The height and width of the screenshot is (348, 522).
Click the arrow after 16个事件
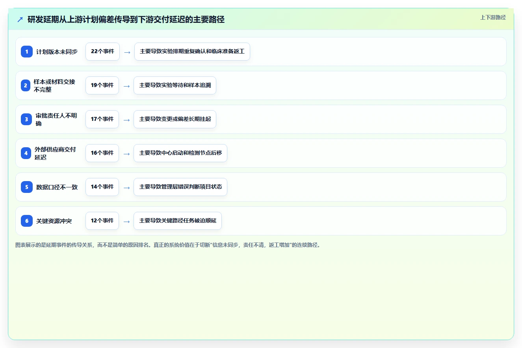click(x=126, y=154)
